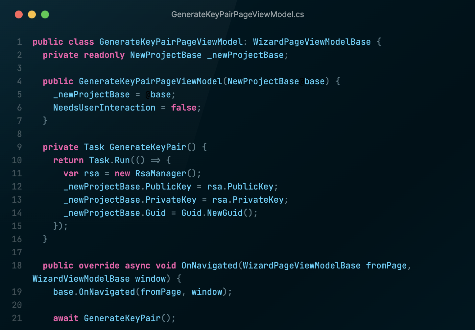The width and height of the screenshot is (475, 330).
Task: Click the 'await' keyword on line 21
Action: (x=66, y=318)
